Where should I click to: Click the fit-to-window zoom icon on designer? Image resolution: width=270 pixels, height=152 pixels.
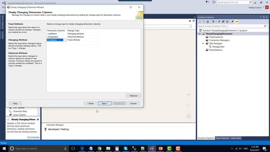189,117
